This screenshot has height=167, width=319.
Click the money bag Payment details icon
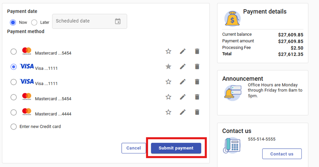click(233, 18)
